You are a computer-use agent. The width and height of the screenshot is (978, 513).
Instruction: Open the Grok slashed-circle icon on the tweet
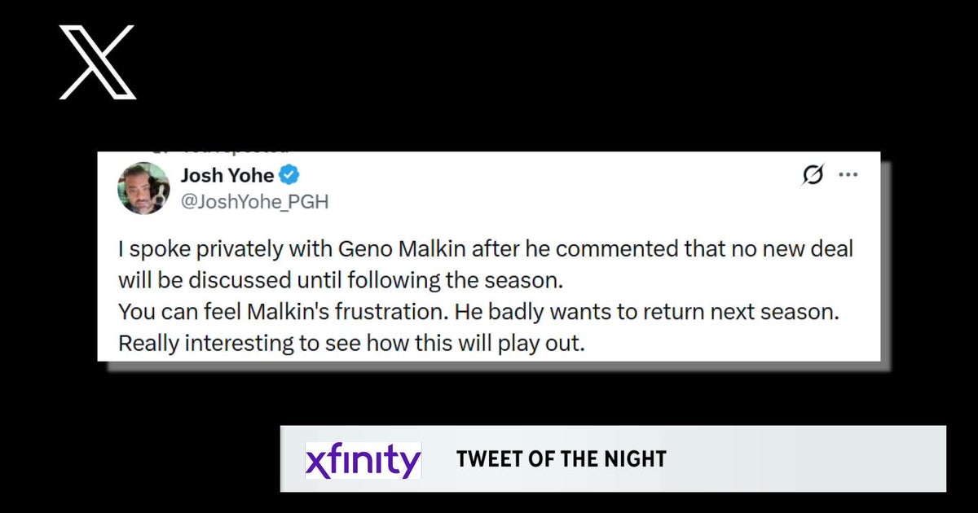tap(813, 174)
